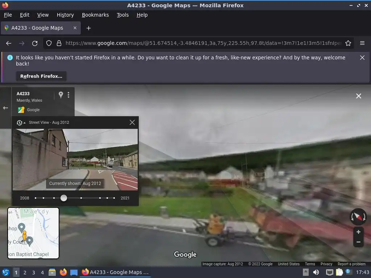
Task: Open the Tools menu
Action: tap(122, 15)
